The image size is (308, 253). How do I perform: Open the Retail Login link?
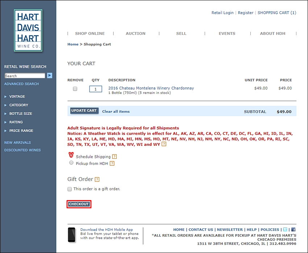tap(222, 13)
